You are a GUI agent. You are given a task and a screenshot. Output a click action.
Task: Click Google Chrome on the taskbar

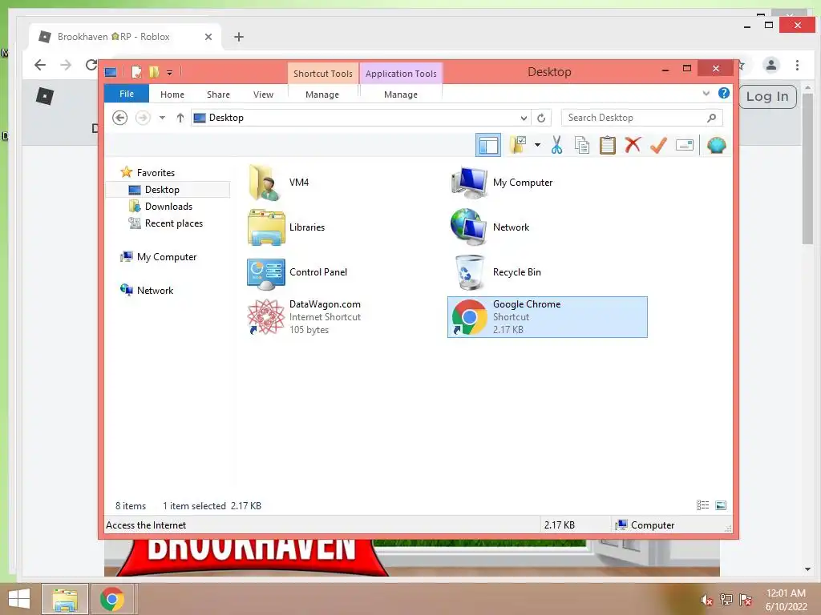click(112, 599)
